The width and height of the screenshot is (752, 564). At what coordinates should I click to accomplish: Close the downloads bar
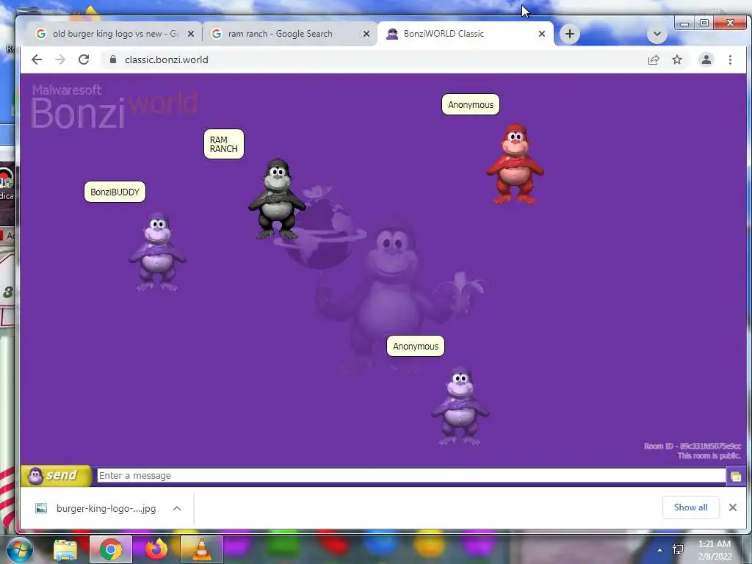(x=733, y=507)
